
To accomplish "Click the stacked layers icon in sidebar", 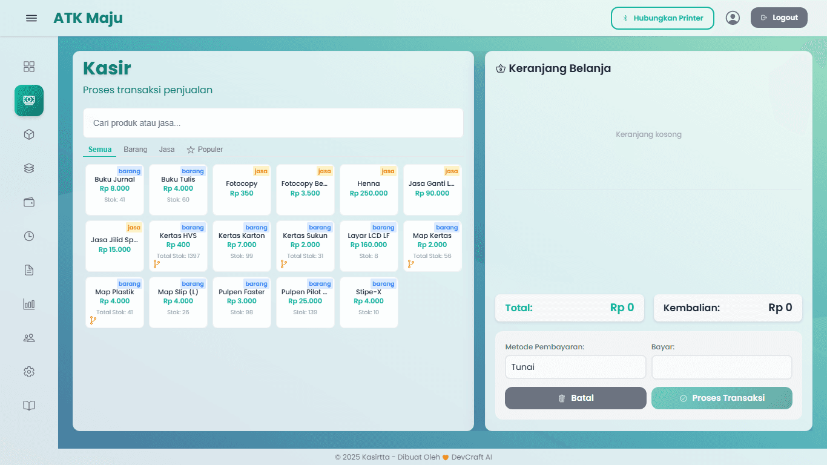I will (29, 168).
